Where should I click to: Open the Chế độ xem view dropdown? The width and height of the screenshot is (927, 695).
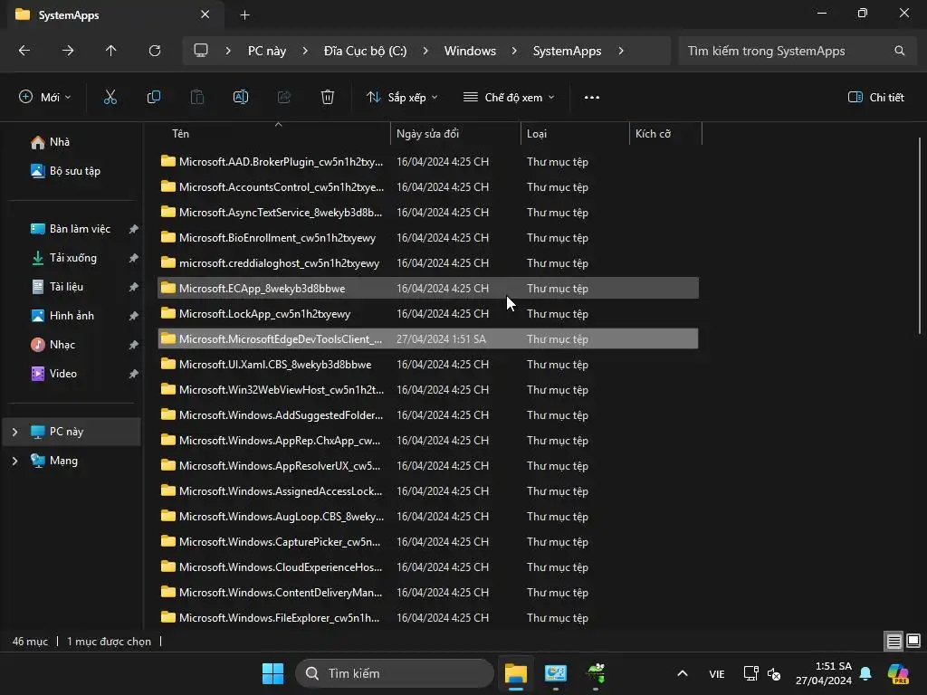click(509, 98)
